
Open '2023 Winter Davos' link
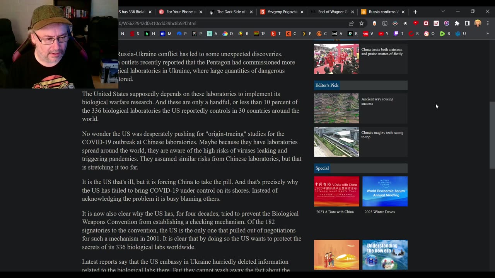380,212
